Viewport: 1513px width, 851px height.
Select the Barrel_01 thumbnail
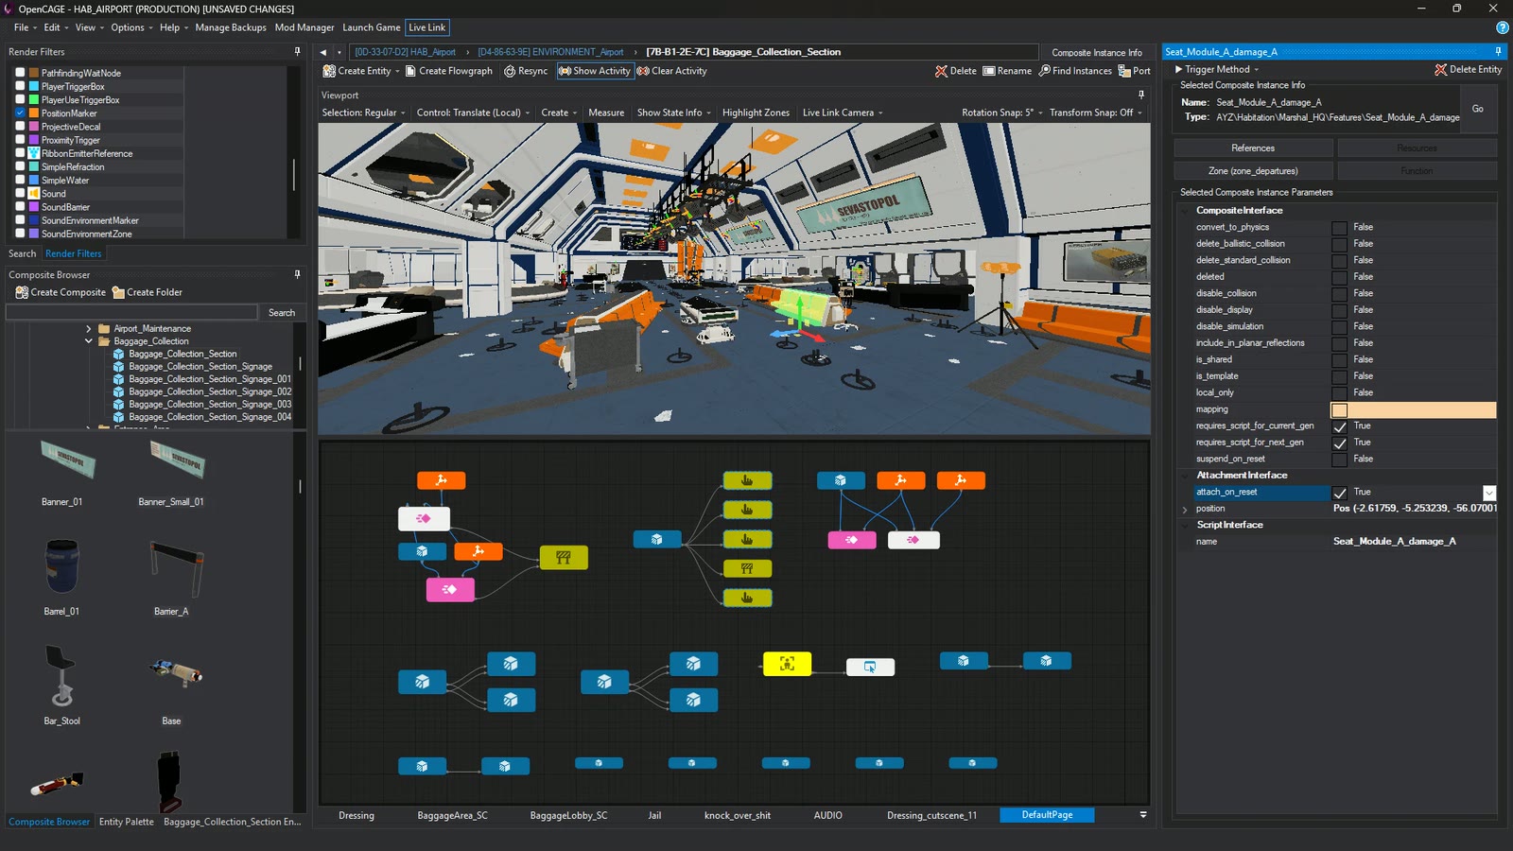pyautogui.click(x=61, y=567)
